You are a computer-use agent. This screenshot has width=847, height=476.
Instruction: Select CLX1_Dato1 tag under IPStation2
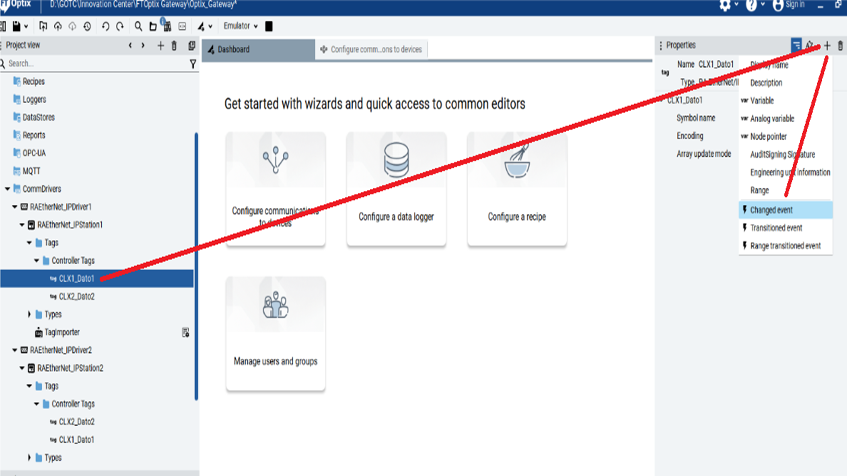(x=77, y=440)
